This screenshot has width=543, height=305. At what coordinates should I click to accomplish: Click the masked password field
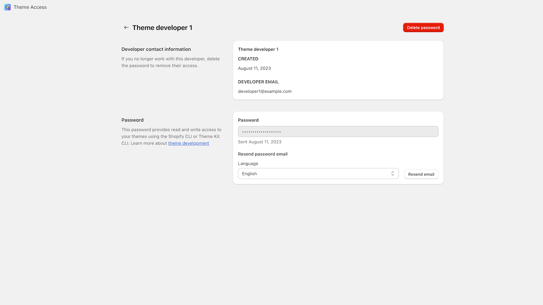(x=338, y=131)
